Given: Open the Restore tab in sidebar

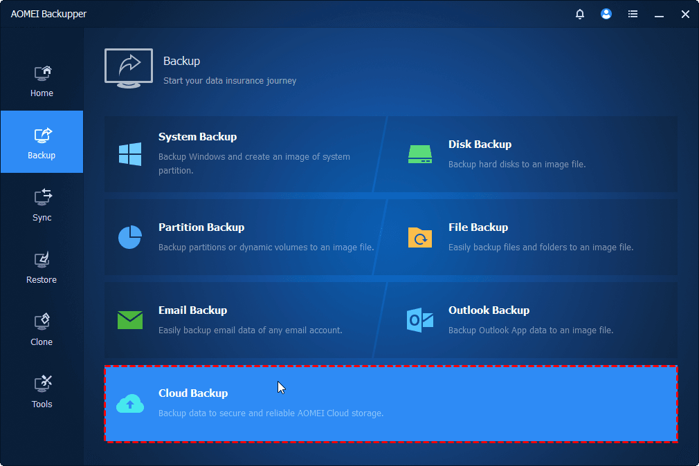Looking at the screenshot, I should point(42,267).
